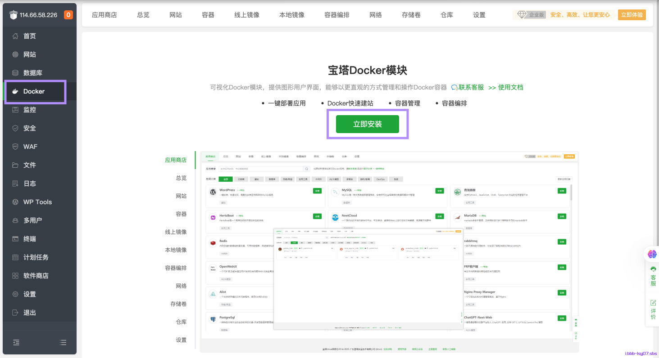Click the orange 0 notification badge
Image resolution: width=659 pixels, height=358 pixels.
pos(68,15)
